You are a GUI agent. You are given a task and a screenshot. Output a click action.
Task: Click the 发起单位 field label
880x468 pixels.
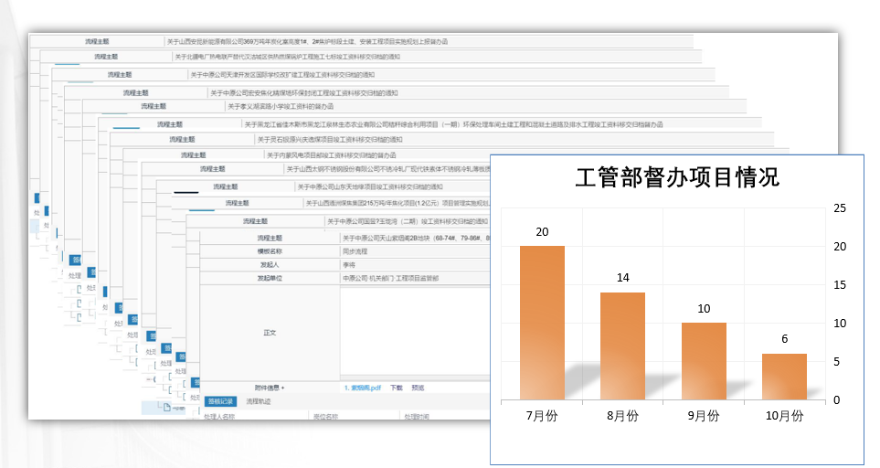270,278
